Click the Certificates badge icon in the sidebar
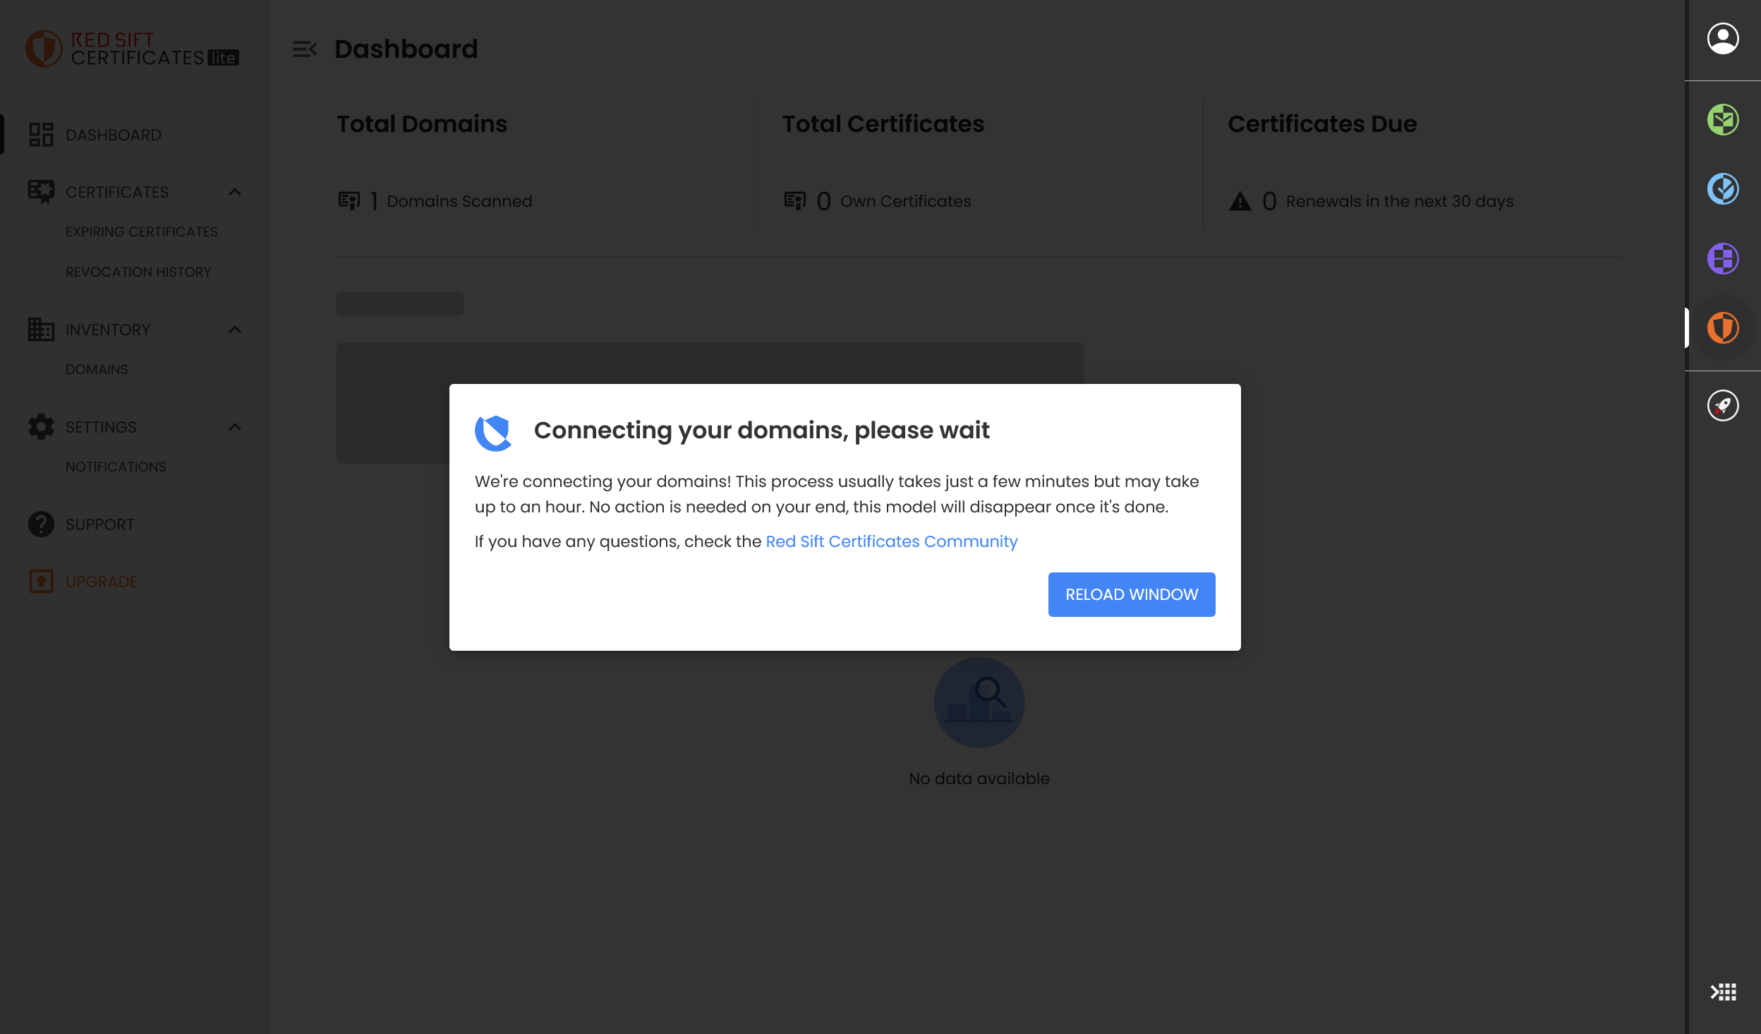The height and width of the screenshot is (1034, 1761). (x=41, y=191)
